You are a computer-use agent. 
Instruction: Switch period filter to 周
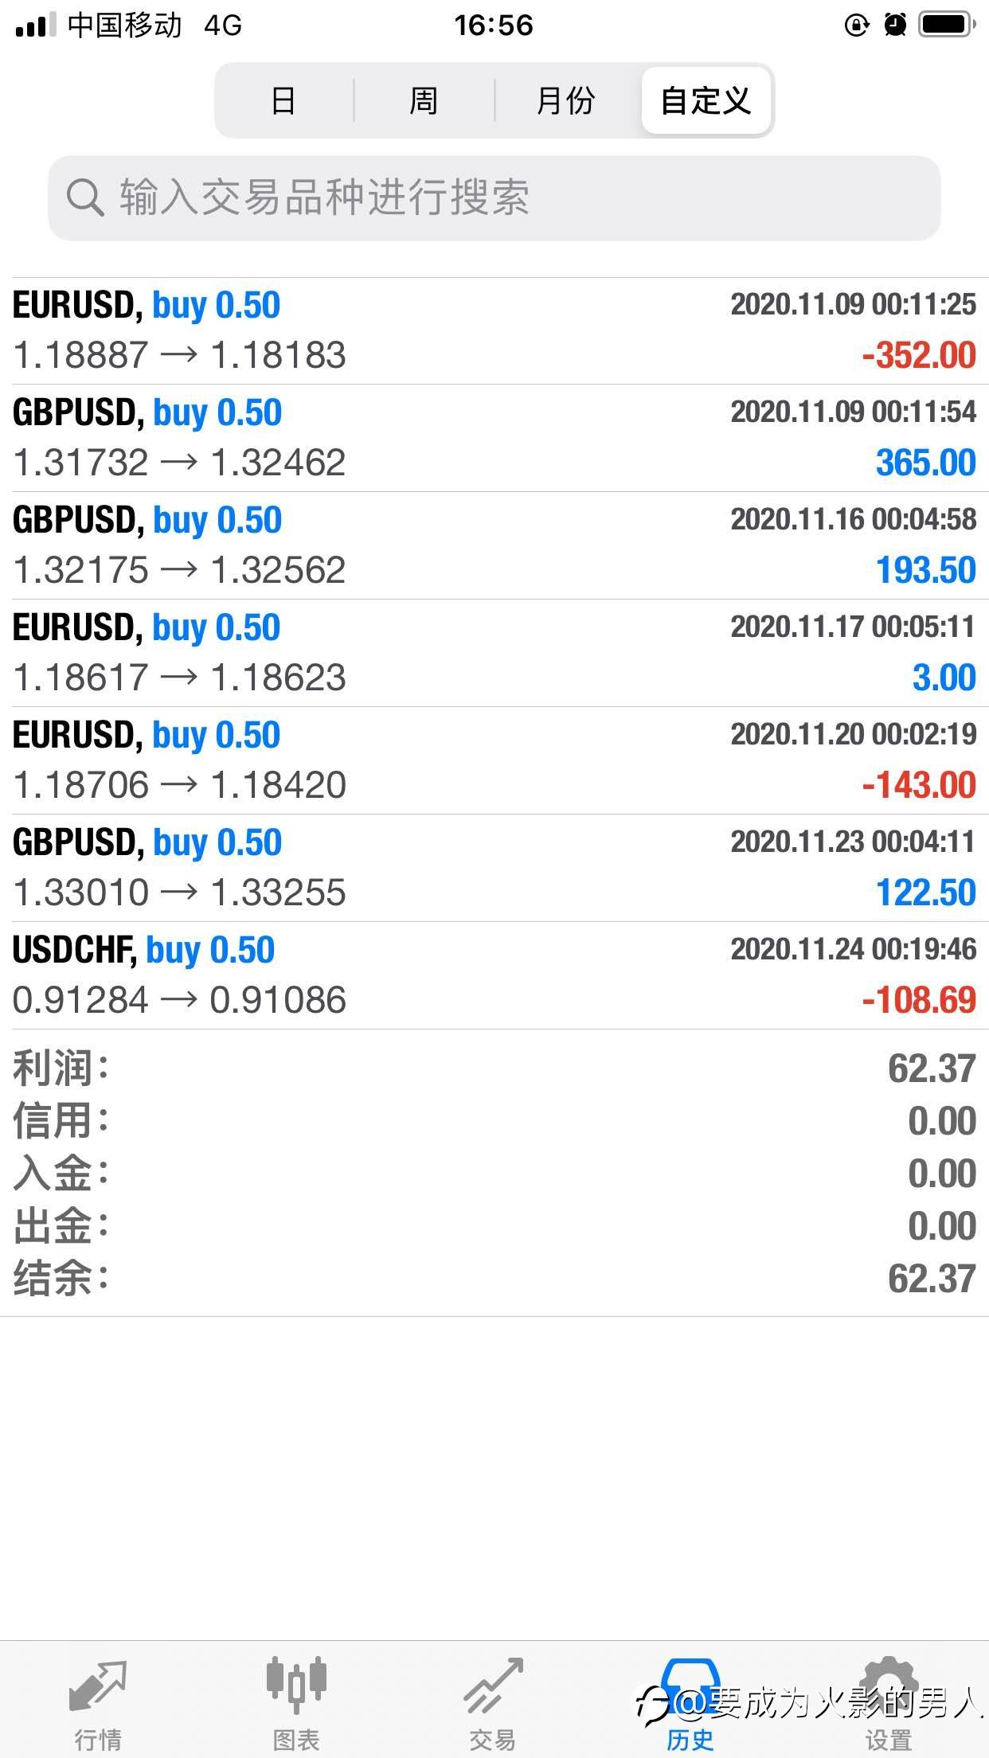[x=424, y=100]
